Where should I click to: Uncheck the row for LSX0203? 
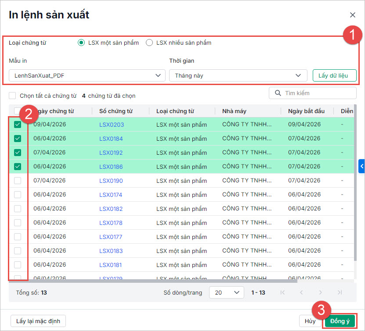point(18,125)
